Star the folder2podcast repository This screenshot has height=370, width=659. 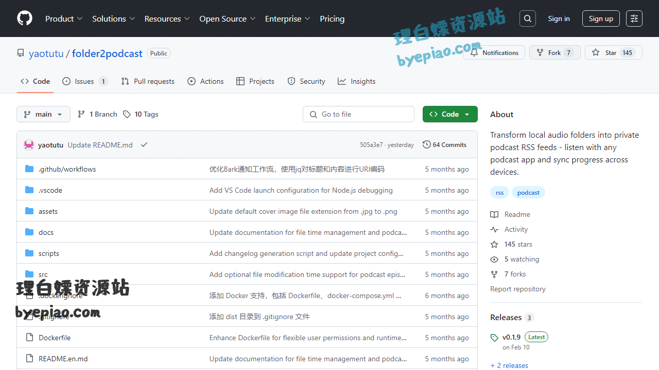(614, 52)
